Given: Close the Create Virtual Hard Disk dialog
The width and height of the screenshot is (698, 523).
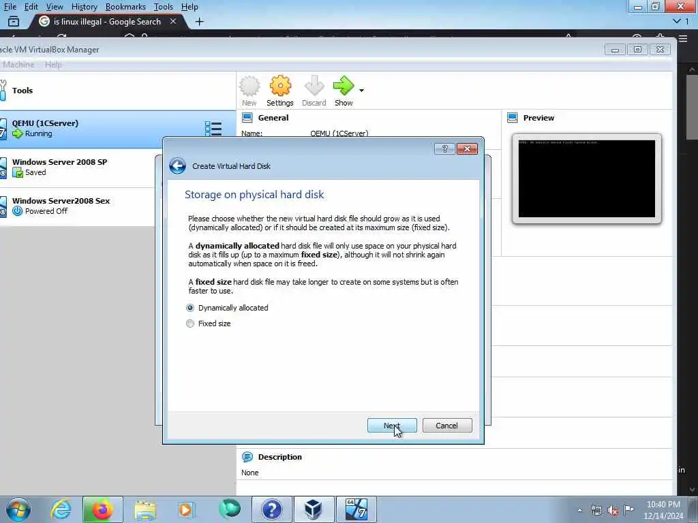Looking at the screenshot, I should [467, 148].
